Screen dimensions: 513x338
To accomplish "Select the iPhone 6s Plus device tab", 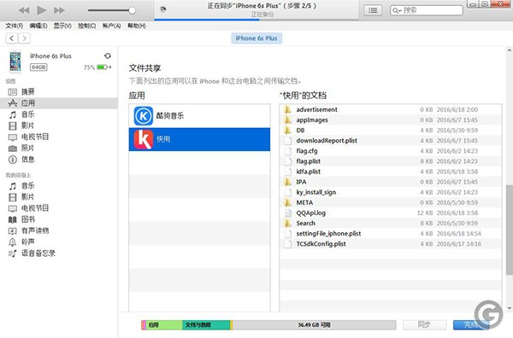I will [256, 38].
